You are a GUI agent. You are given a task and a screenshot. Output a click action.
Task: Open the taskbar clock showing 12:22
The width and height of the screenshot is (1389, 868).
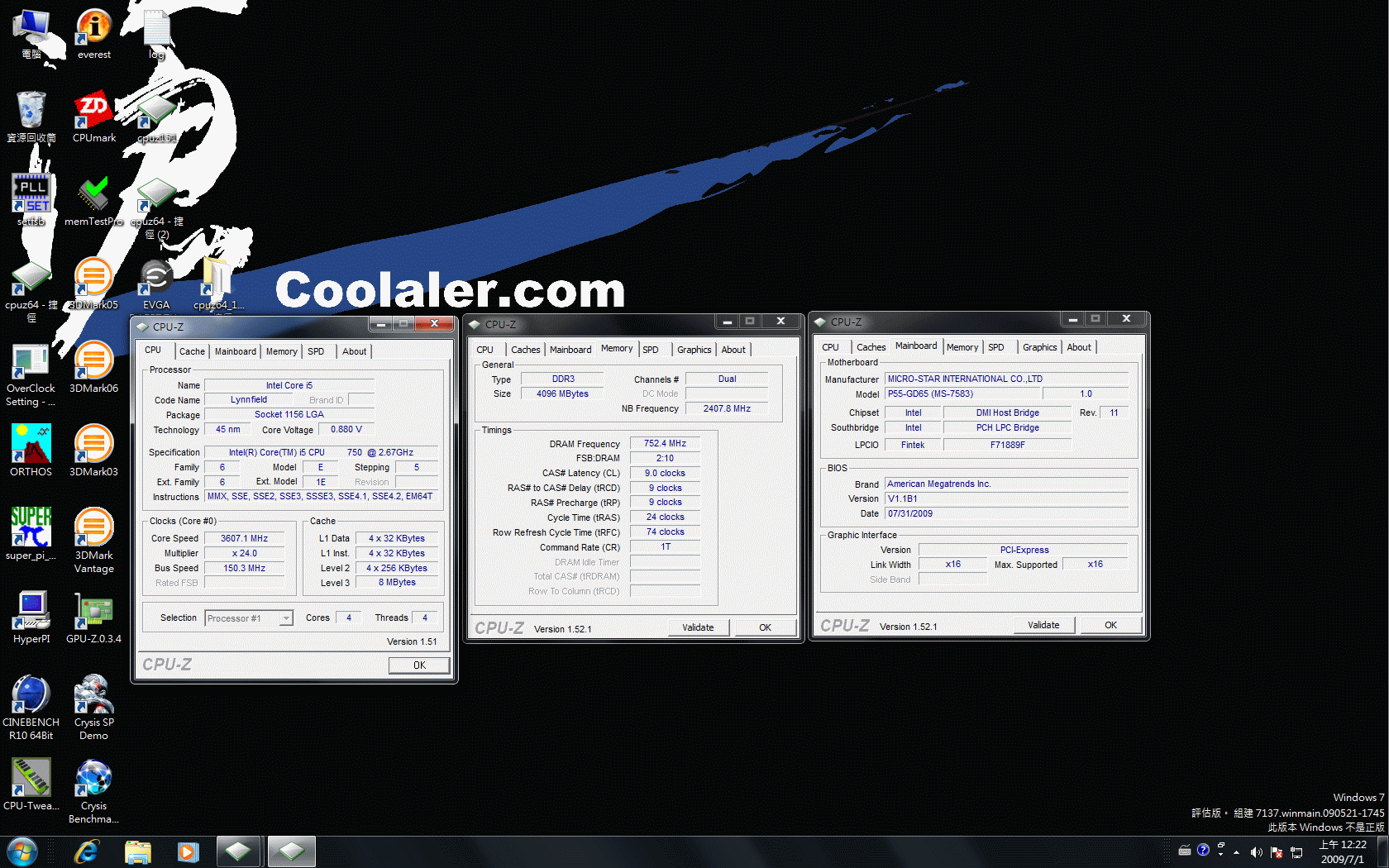pyautogui.click(x=1343, y=851)
